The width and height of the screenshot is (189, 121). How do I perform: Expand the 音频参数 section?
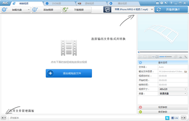[163, 112]
